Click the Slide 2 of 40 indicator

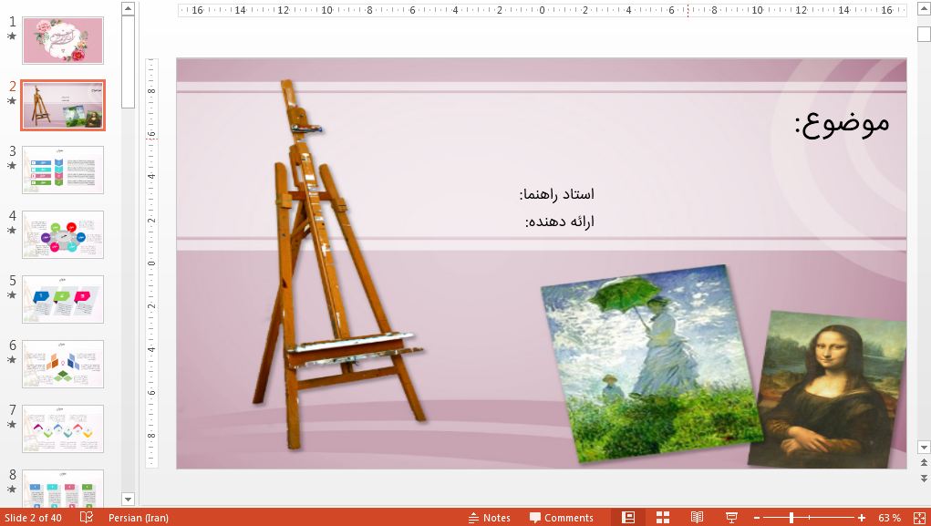pyautogui.click(x=34, y=518)
